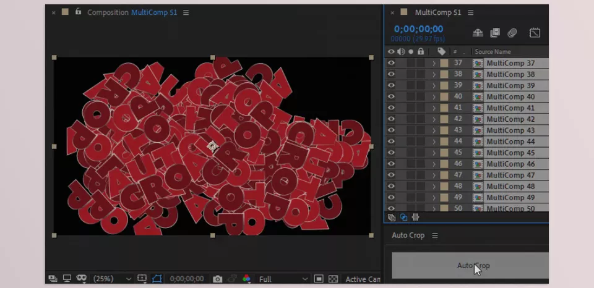Open the Graph Editor icon
Viewport: 594px width, 288px height.
pos(535,33)
